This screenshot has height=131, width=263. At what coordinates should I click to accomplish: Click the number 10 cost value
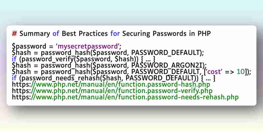(241, 72)
